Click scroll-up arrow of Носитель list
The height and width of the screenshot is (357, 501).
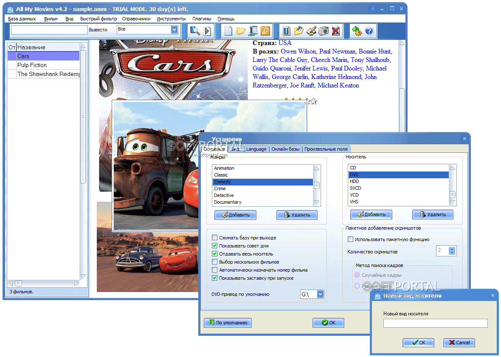[452, 168]
